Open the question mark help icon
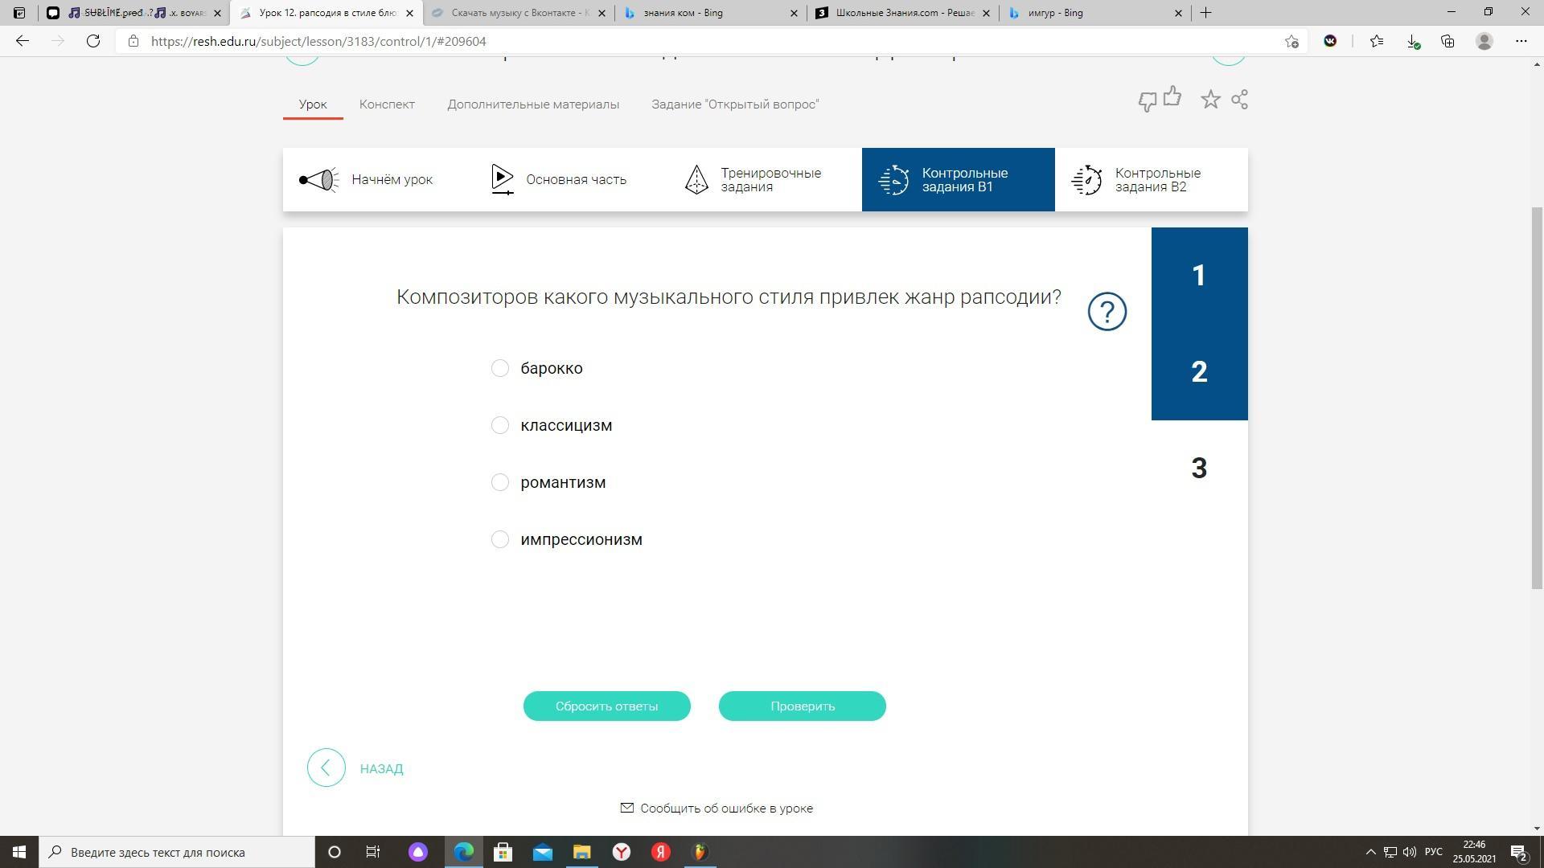This screenshot has width=1544, height=868. (1107, 311)
